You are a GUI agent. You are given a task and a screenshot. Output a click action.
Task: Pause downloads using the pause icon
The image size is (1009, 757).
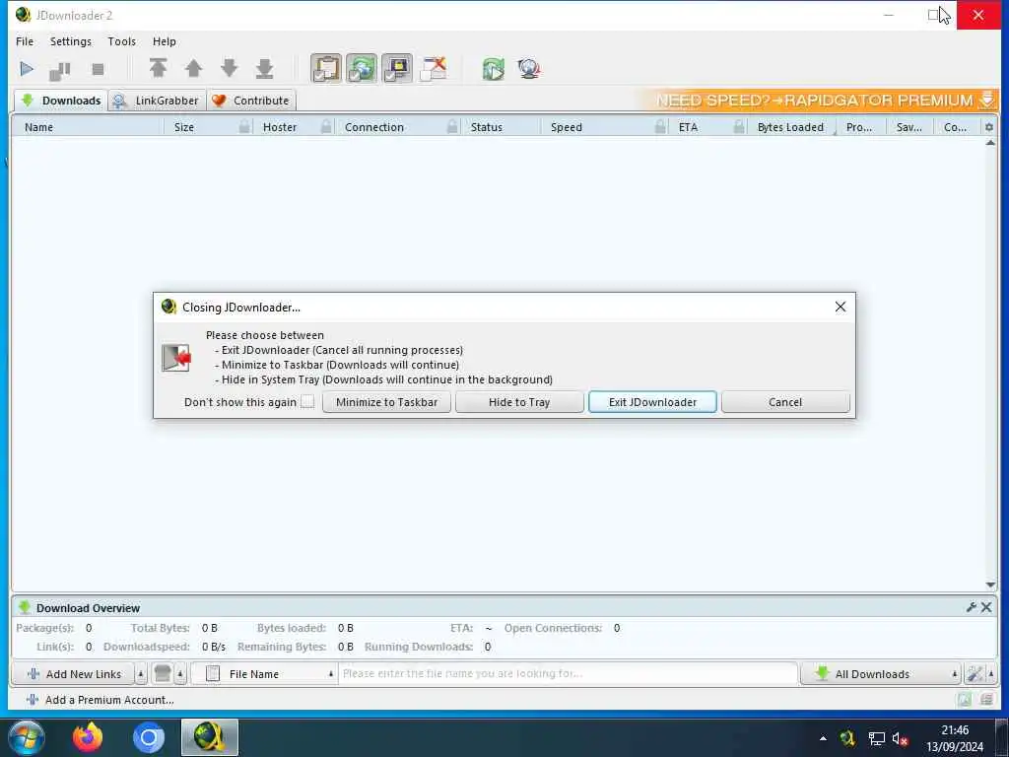tap(60, 70)
